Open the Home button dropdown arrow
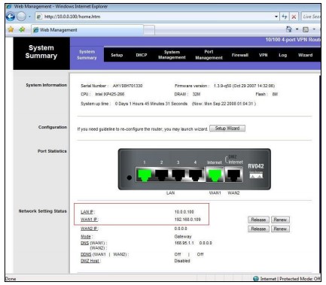 coord(297,29)
